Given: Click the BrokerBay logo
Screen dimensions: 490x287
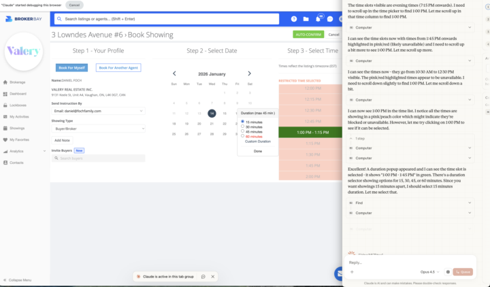Looking at the screenshot, I should (x=24, y=19).
